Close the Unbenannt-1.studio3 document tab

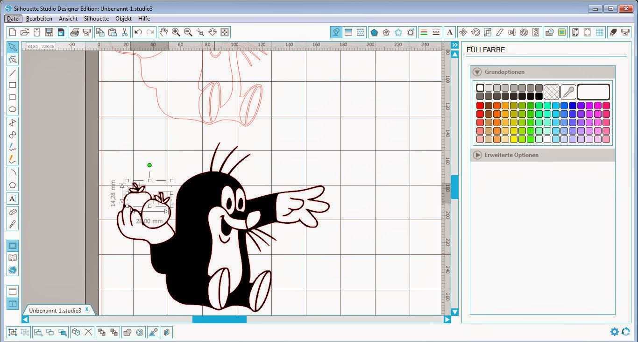pos(87,309)
